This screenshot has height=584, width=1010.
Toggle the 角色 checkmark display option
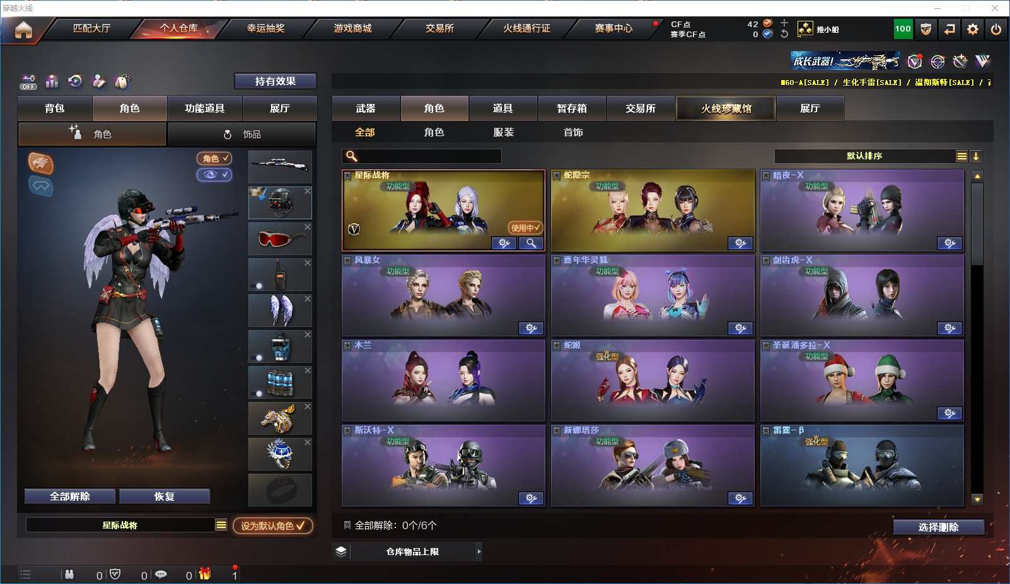(214, 159)
